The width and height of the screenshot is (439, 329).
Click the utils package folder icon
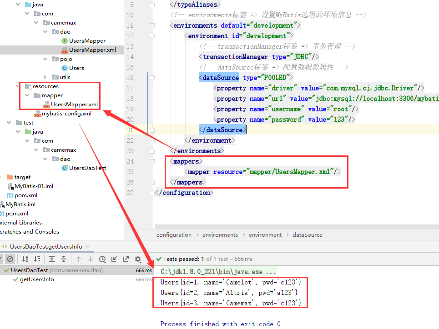click(x=56, y=77)
